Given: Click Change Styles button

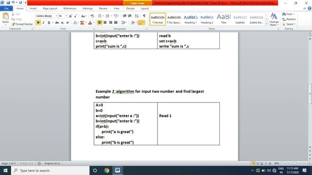Looking at the screenshot, I should pyautogui.click(x=274, y=19).
